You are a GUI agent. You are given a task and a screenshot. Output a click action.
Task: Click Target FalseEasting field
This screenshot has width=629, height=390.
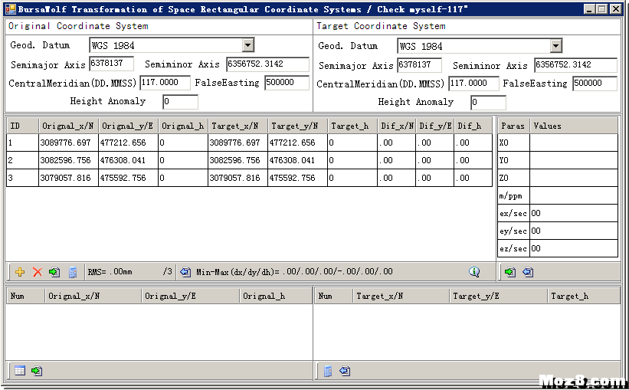point(595,84)
